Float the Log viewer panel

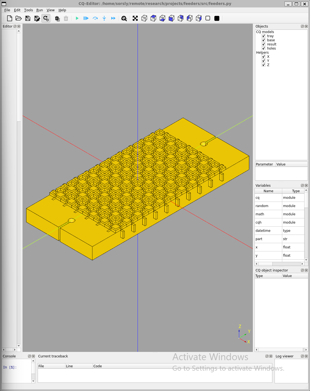[302, 356]
